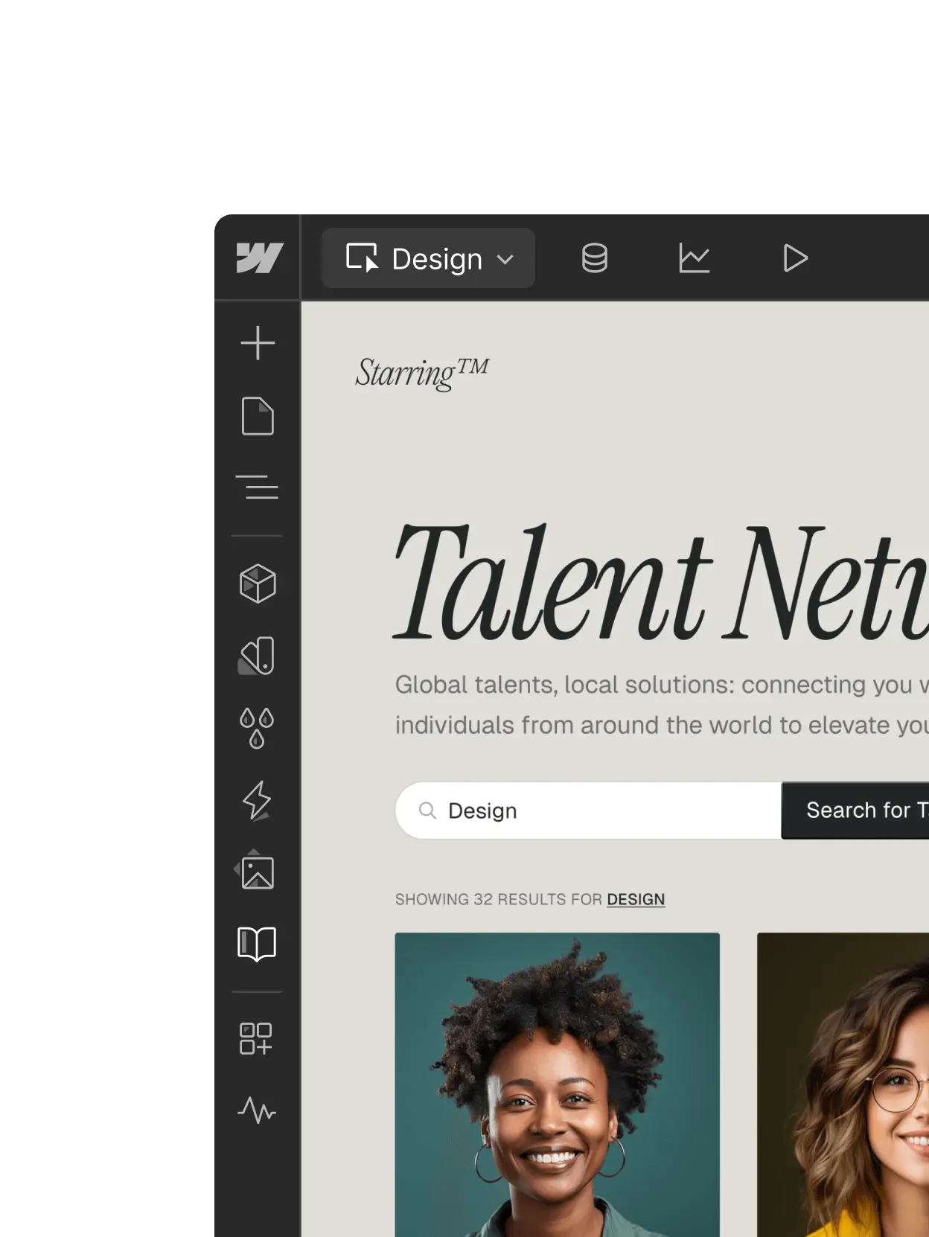Open the Pages panel

(x=258, y=415)
